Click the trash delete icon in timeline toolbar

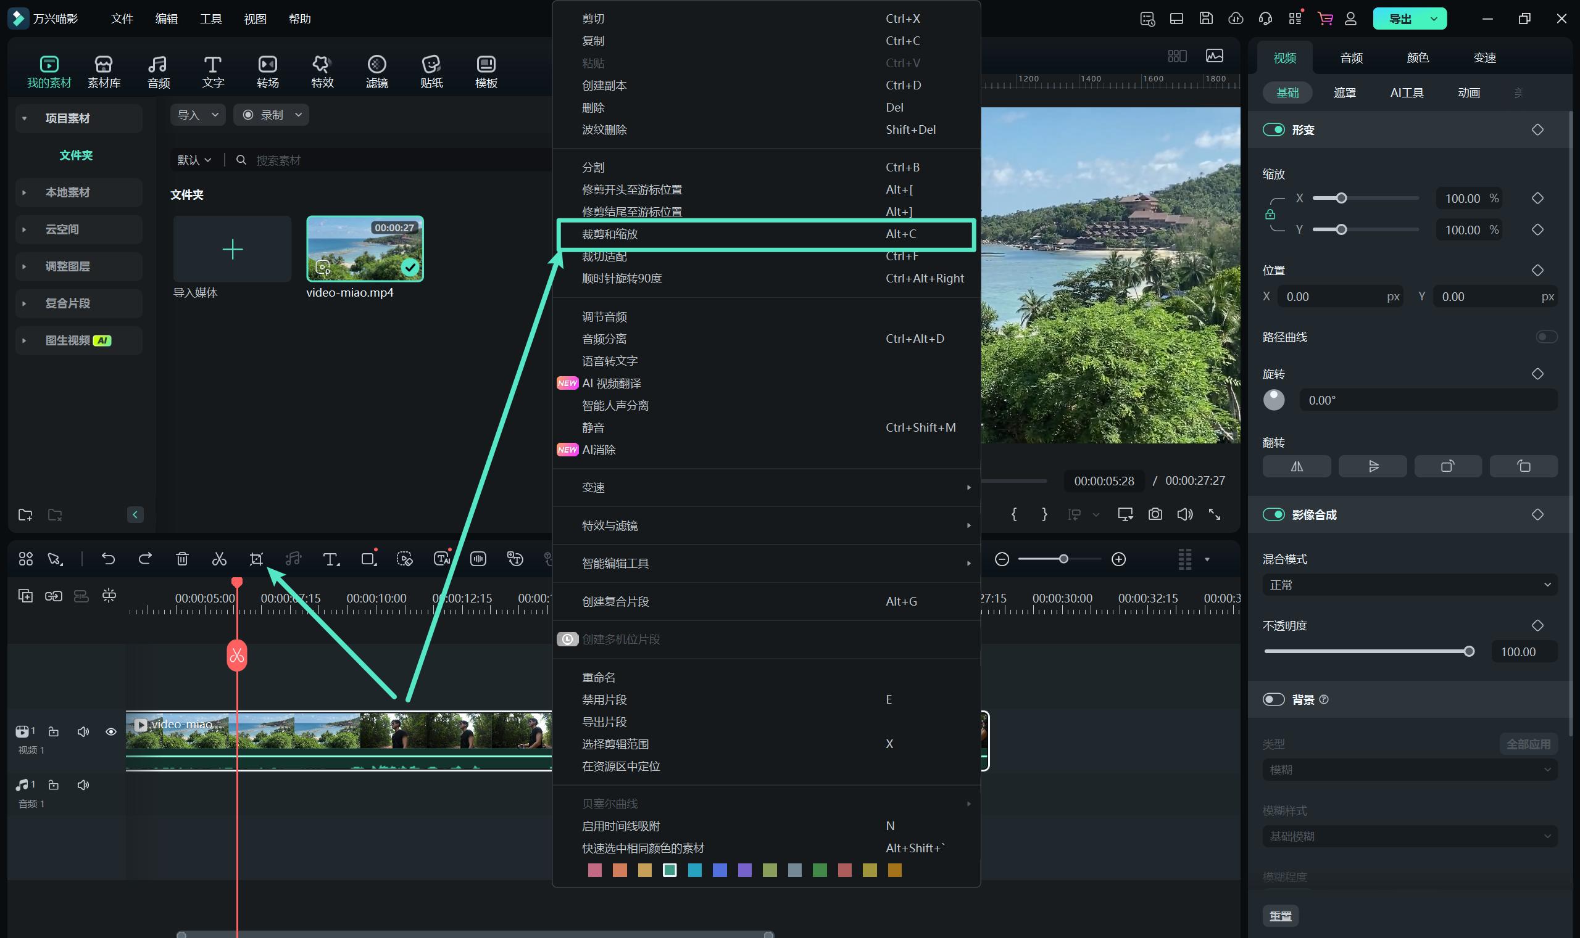(182, 559)
